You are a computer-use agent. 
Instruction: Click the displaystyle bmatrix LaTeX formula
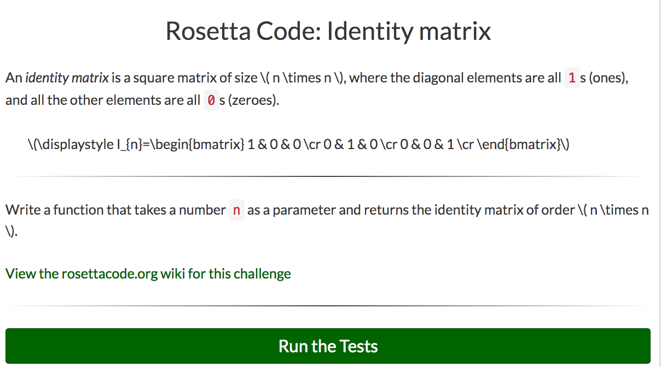coord(299,145)
